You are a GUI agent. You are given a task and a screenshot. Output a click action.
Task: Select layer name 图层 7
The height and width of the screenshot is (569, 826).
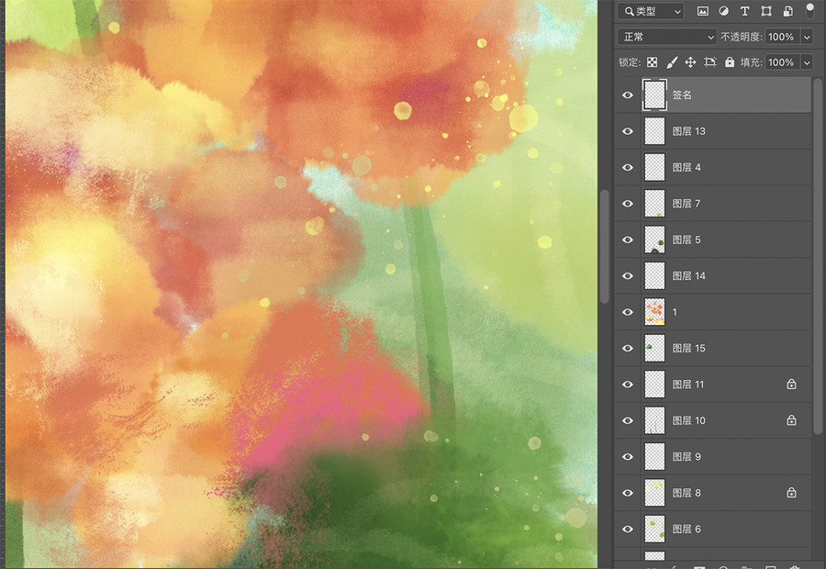[686, 204]
